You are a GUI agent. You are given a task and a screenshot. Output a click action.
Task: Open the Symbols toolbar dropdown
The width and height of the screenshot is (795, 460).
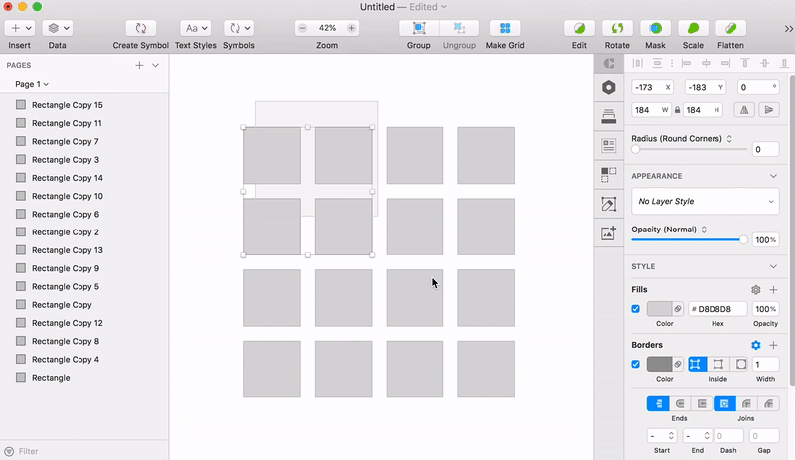238,28
